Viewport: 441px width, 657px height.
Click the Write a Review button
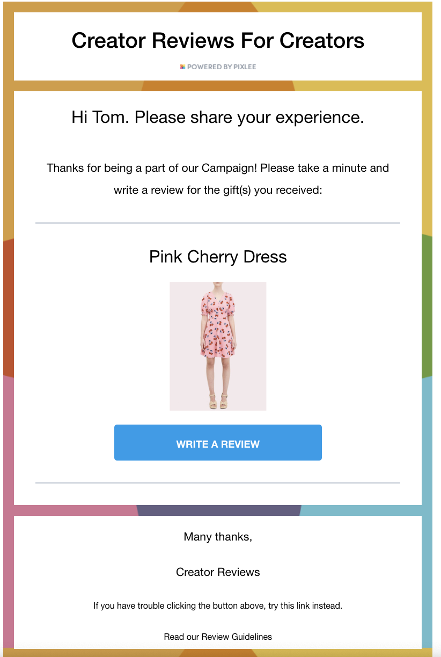pyautogui.click(x=218, y=443)
